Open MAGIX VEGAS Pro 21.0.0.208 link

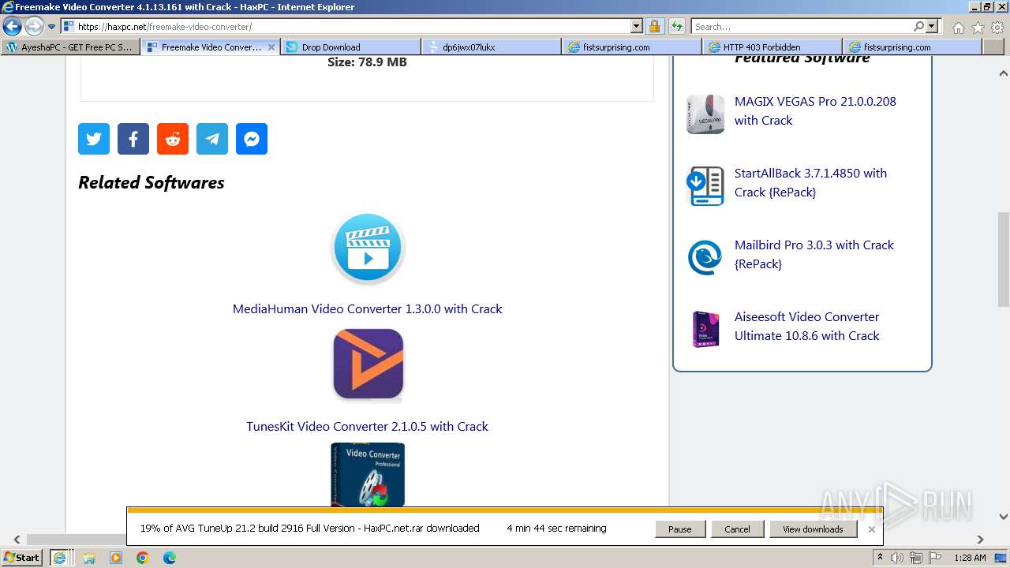(x=815, y=111)
